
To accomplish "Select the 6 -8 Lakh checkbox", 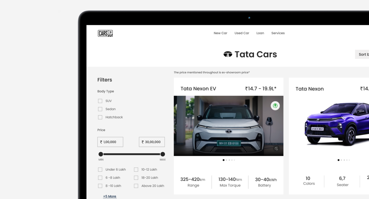I will tap(100, 178).
